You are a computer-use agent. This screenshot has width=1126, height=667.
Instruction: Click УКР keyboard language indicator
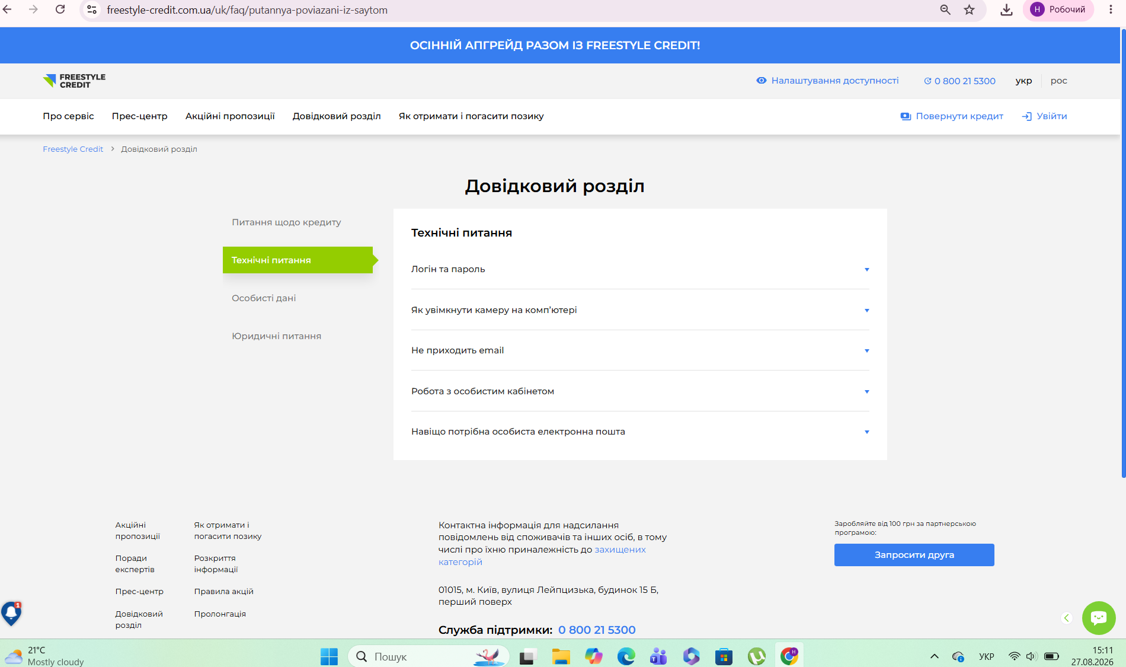(x=986, y=656)
